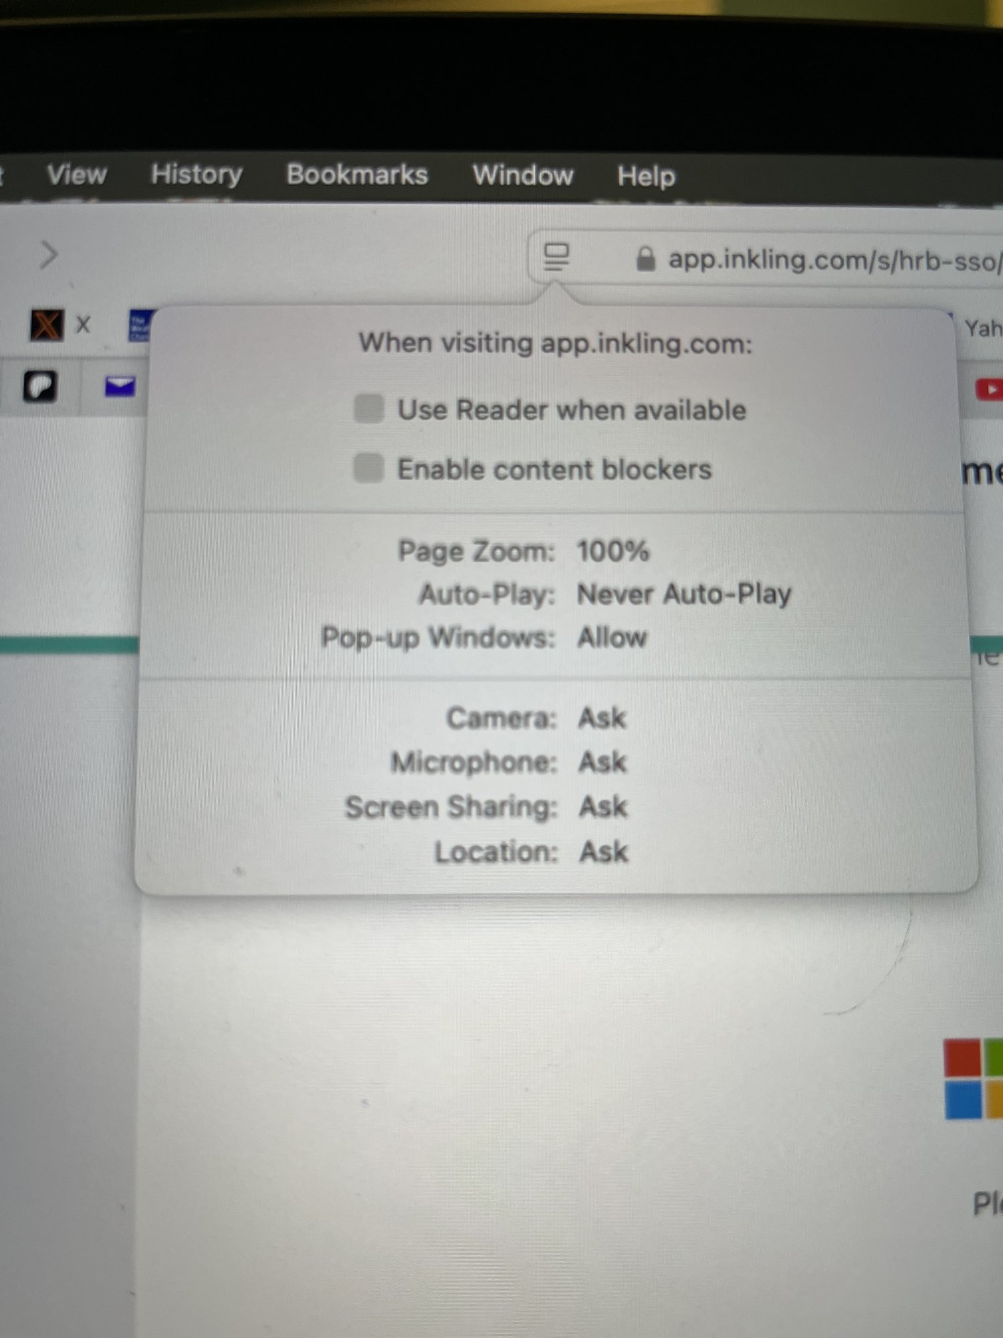This screenshot has width=1003, height=1338.
Task: Change Microphone permission from Ask
Action: pyautogui.click(x=602, y=762)
